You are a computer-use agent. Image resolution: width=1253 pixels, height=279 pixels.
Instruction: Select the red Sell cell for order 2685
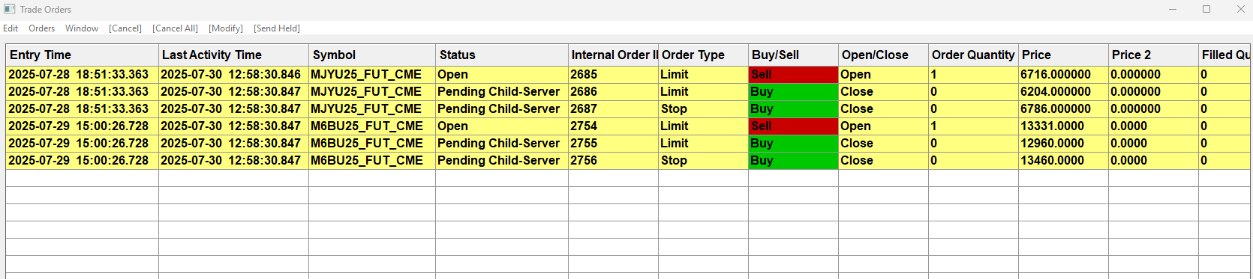point(793,74)
